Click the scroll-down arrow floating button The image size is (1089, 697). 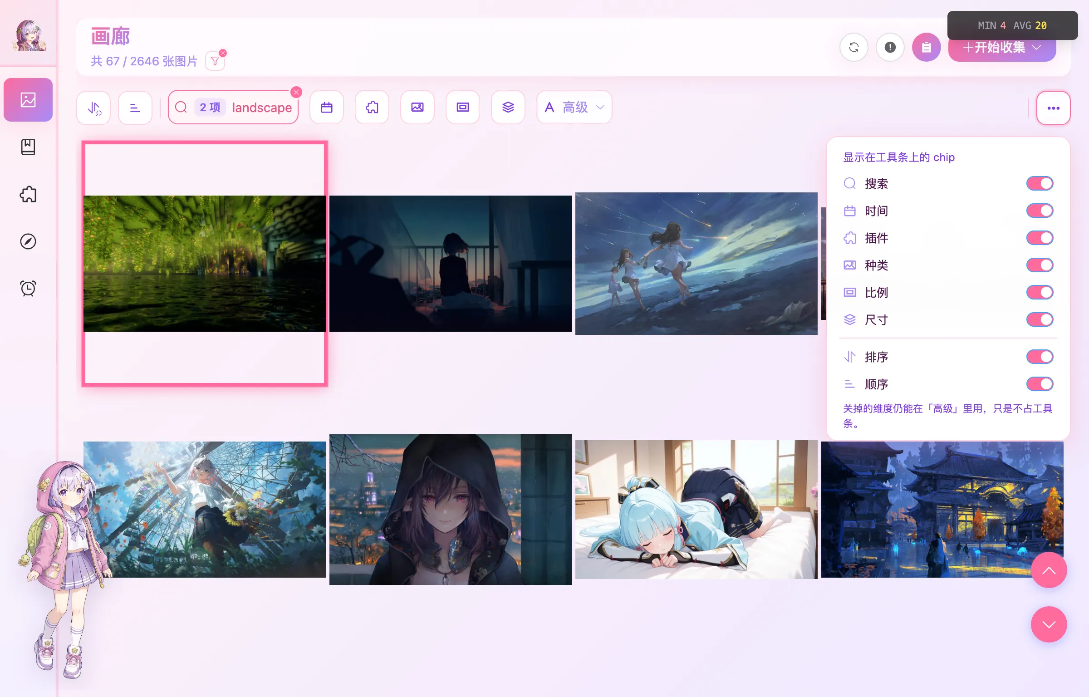pos(1049,625)
